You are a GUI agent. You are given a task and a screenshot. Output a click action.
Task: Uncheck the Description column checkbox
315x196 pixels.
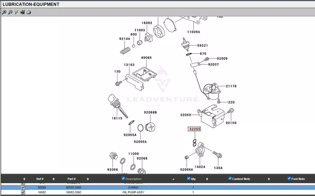pos(123,178)
